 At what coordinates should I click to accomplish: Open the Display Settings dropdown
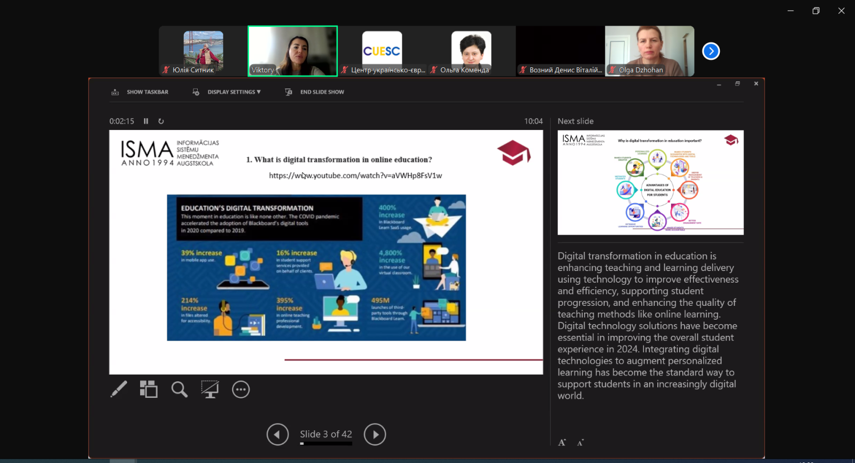click(234, 92)
